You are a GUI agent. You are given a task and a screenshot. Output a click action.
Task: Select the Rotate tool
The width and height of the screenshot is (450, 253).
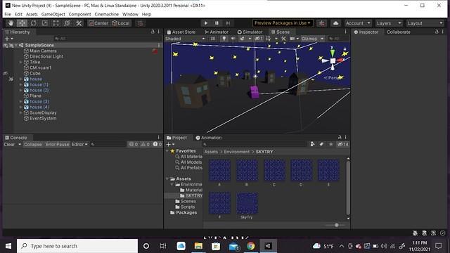click(x=33, y=23)
